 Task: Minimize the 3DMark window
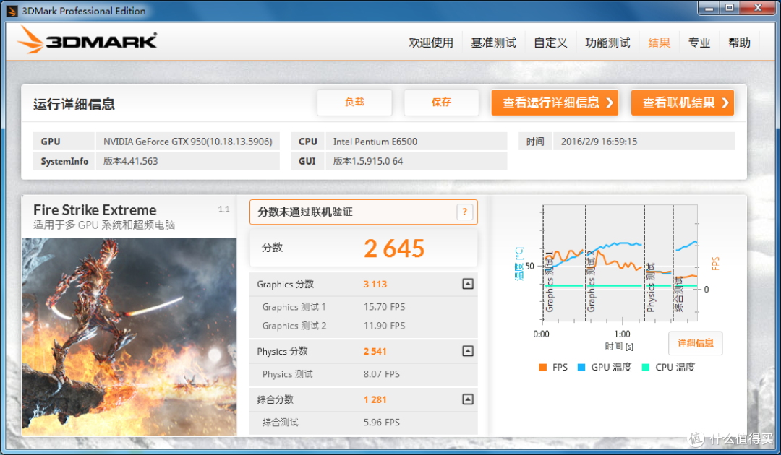(x=709, y=9)
